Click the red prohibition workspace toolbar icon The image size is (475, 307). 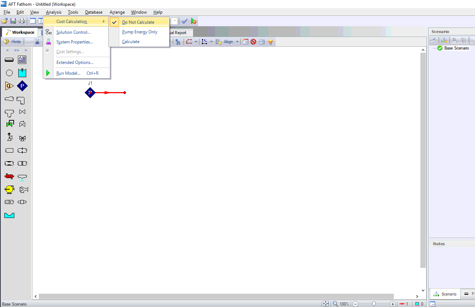click(253, 42)
